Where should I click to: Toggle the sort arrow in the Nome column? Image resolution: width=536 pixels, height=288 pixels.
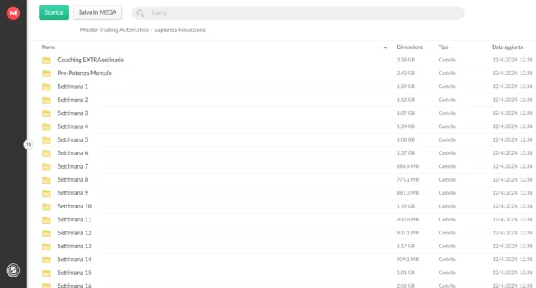click(385, 47)
